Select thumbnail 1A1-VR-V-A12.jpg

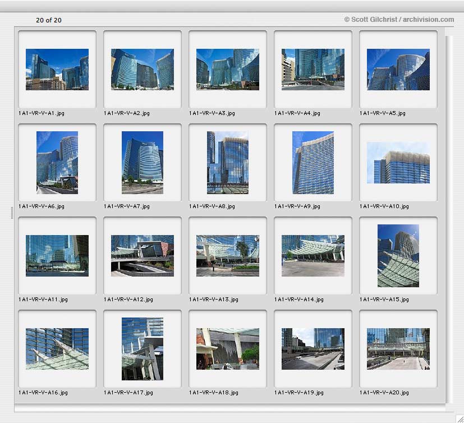click(x=143, y=256)
